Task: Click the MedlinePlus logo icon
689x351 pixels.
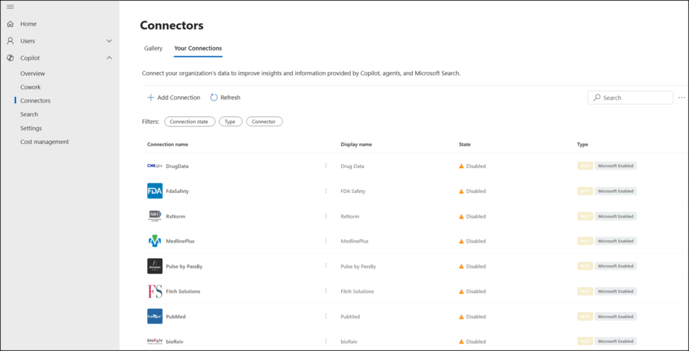Action: pos(155,241)
